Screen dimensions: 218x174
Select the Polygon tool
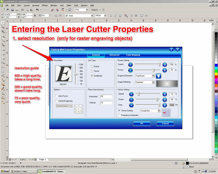3,58
